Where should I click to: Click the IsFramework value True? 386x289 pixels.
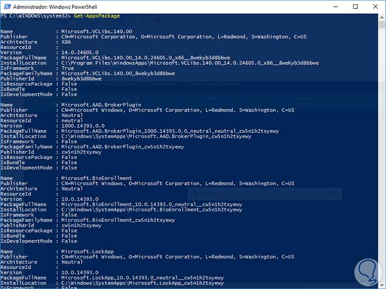click(68, 68)
